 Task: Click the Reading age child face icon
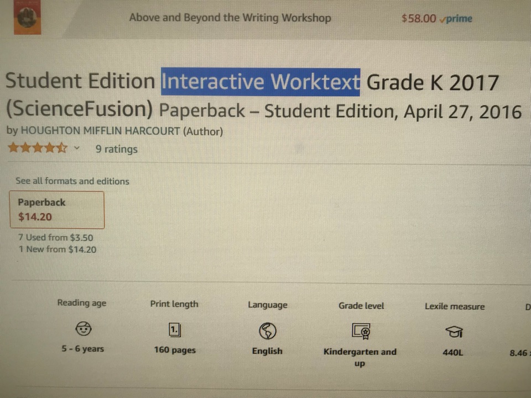click(82, 328)
